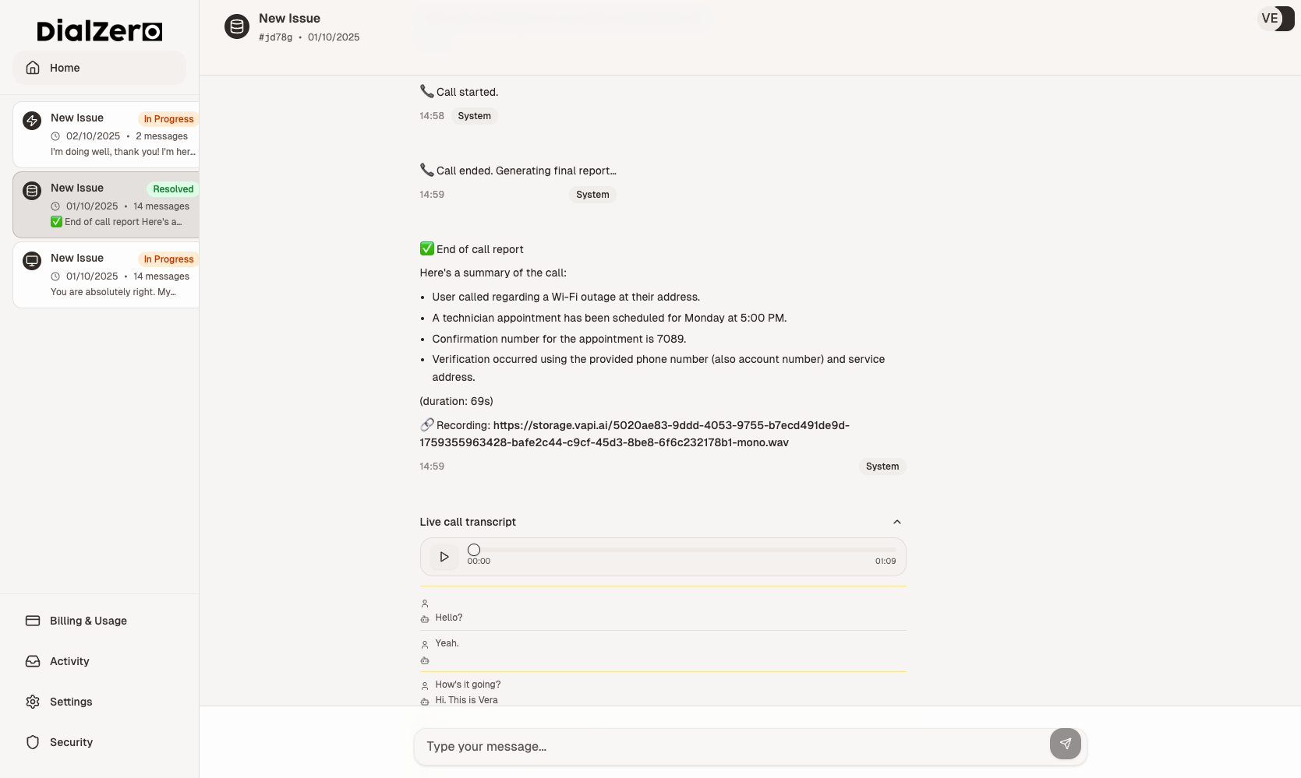This screenshot has height=778, width=1301.
Task: Click the Activity inbox icon
Action: pyautogui.click(x=33, y=661)
